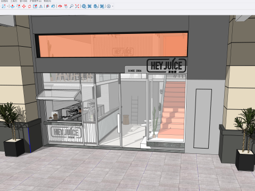Open the help circle icon
The image size is (255, 191).
pos(109,6)
